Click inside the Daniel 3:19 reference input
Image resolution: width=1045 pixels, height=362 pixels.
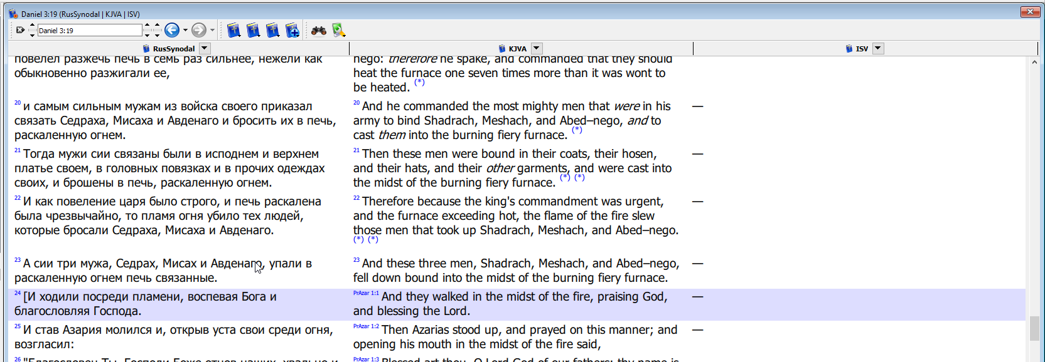coord(90,30)
